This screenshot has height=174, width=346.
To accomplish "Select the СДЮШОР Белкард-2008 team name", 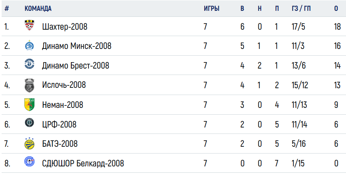I will (x=83, y=164).
